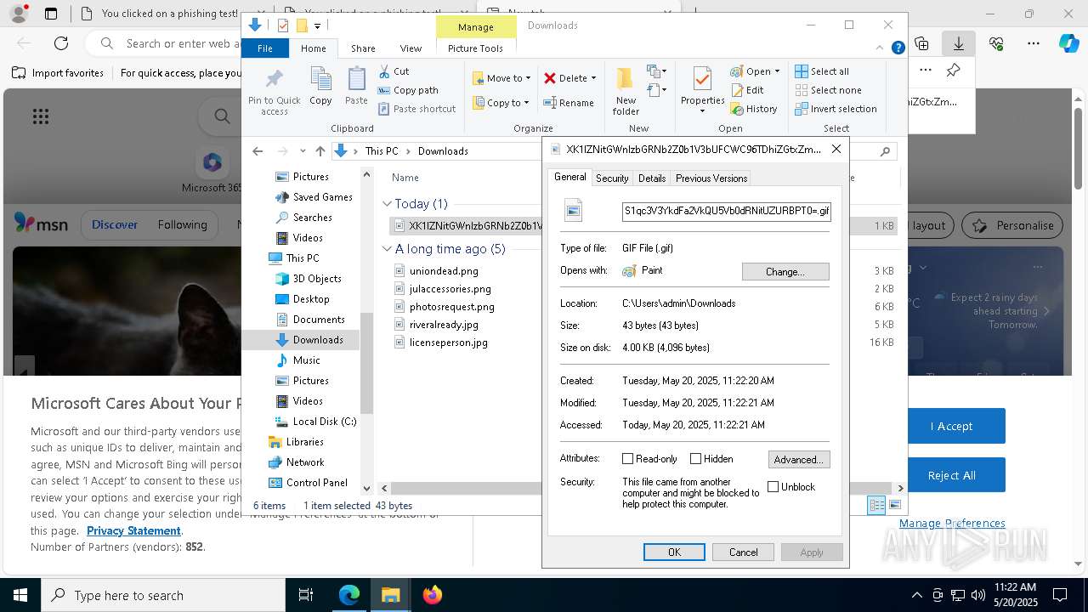Switch to large icons view button
1088x612 pixels.
pos(895,505)
